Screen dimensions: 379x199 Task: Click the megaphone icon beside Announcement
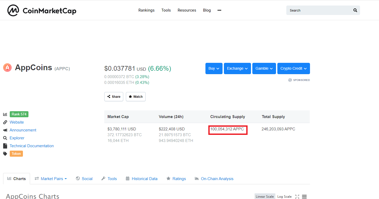(5, 130)
